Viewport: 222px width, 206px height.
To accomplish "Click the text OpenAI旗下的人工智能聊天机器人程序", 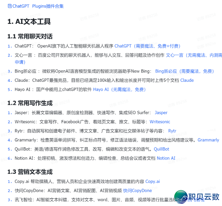I will point(75,46).
